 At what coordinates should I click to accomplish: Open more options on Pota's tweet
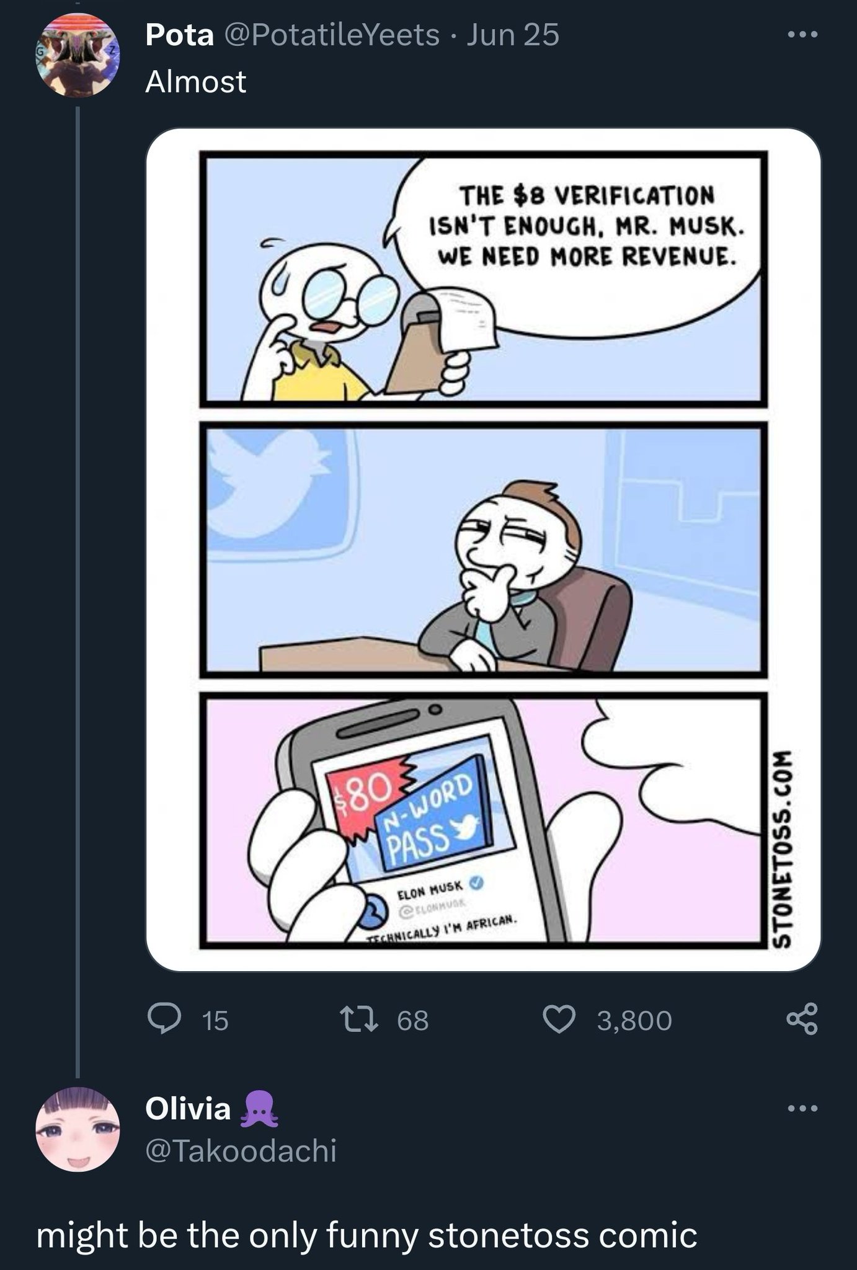pyautogui.click(x=803, y=35)
